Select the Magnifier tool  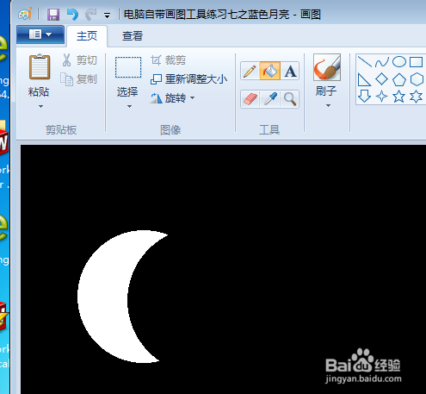coord(290,99)
